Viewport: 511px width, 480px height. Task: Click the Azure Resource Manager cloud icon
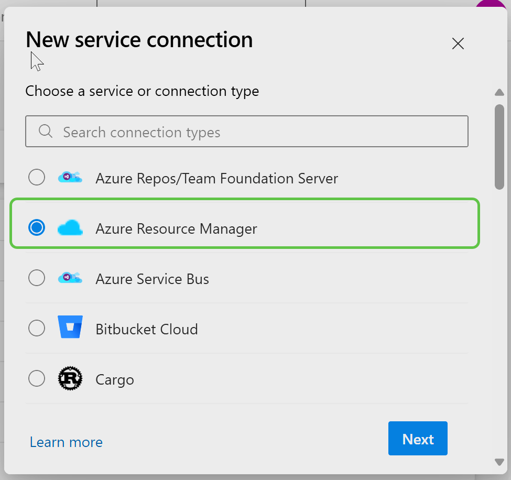point(70,228)
